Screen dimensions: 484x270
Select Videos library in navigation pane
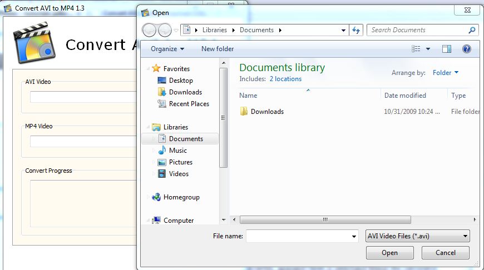179,174
